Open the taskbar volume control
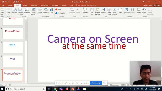Image resolution: width=162 pixels, height=91 pixels. point(138,89)
